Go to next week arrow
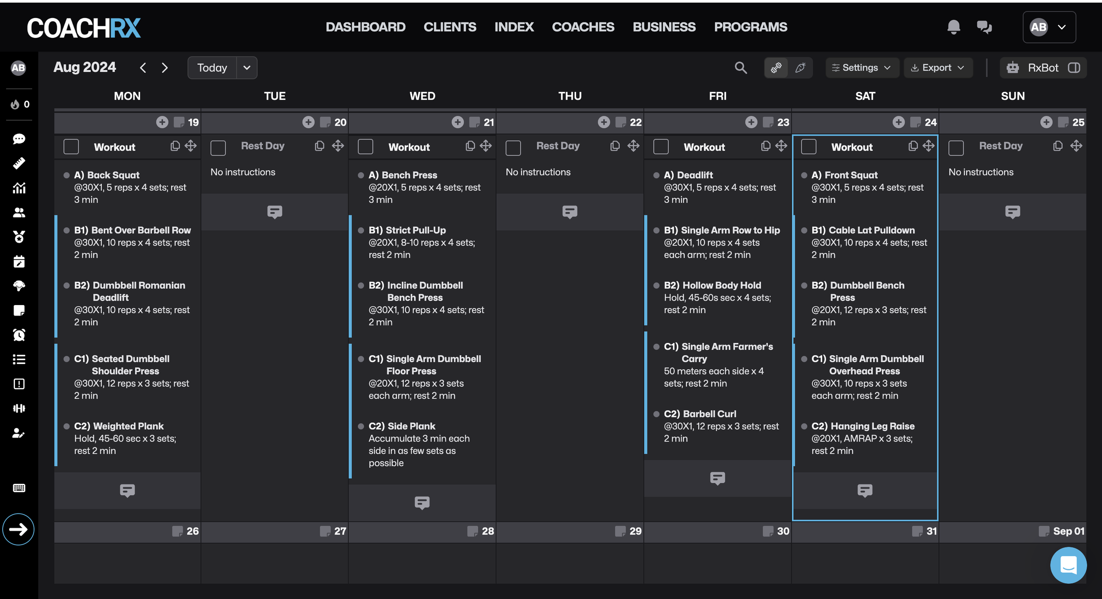 point(165,68)
